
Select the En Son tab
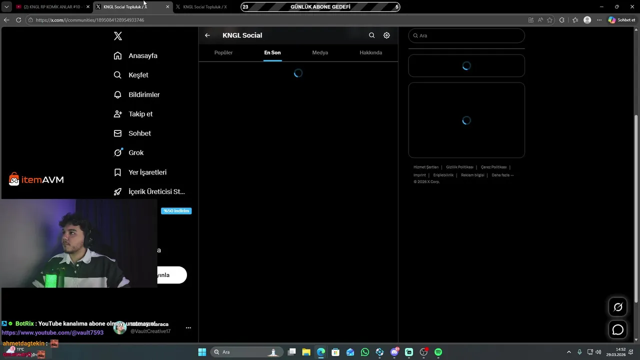point(272,52)
